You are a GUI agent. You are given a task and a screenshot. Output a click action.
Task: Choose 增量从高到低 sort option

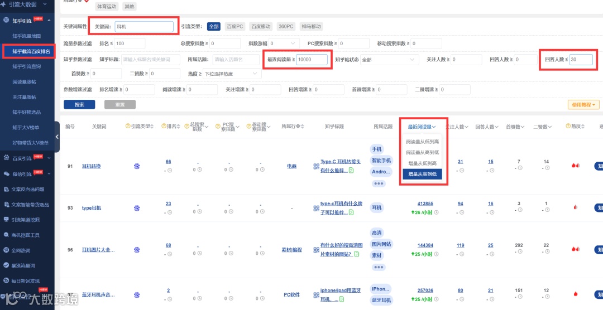[x=423, y=175]
